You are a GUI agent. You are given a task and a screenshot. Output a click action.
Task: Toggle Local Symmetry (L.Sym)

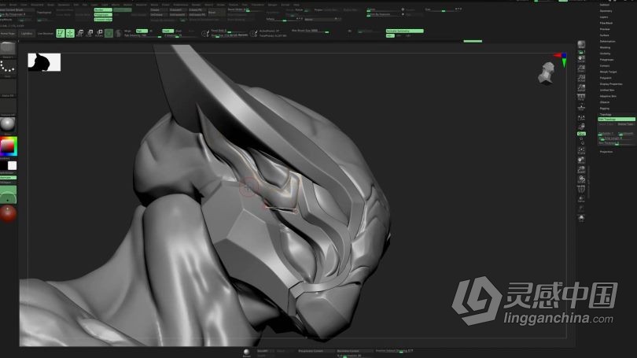point(581,118)
